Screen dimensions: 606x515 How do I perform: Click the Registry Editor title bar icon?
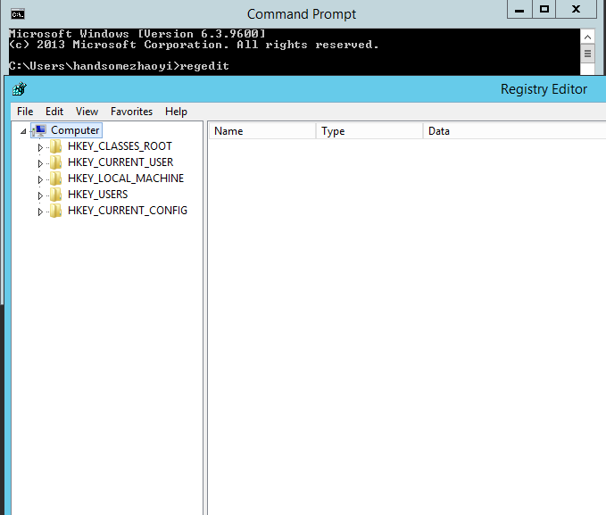(20, 89)
